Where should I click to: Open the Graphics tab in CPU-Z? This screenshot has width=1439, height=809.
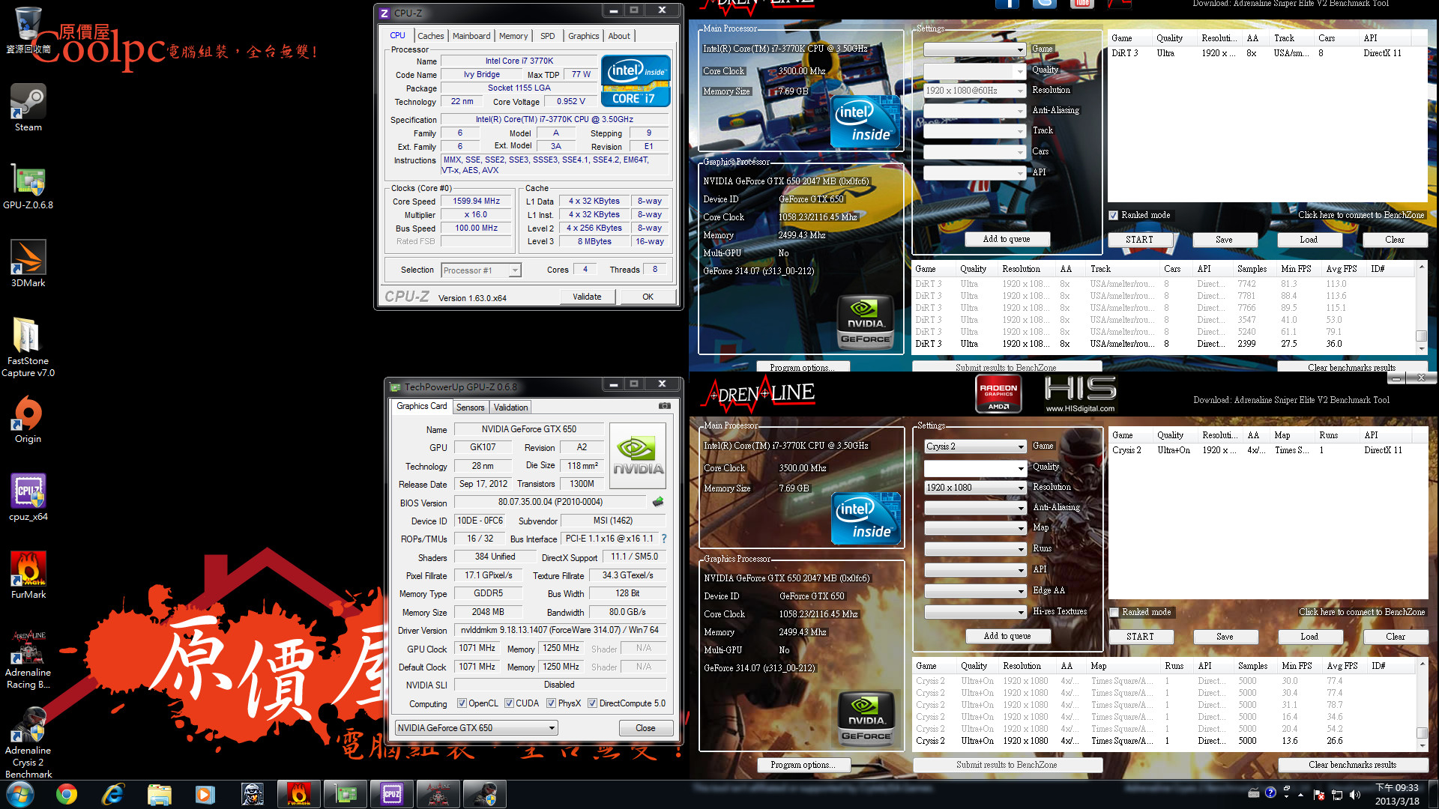coord(583,36)
